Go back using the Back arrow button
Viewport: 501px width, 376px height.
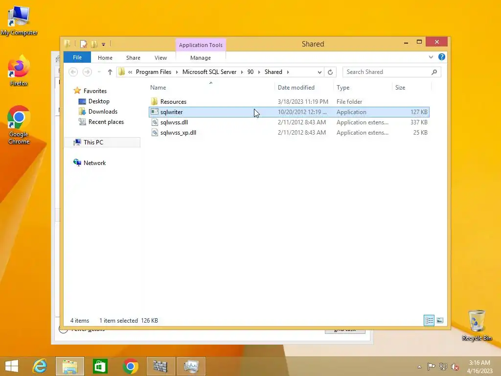point(73,72)
